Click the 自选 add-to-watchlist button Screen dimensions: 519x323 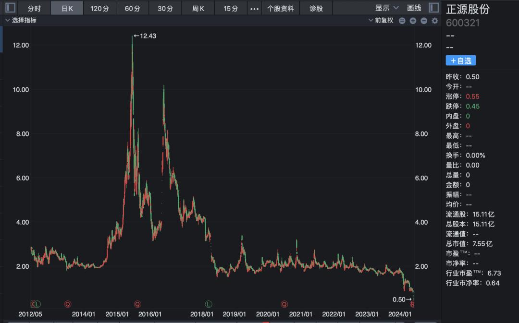click(x=462, y=60)
